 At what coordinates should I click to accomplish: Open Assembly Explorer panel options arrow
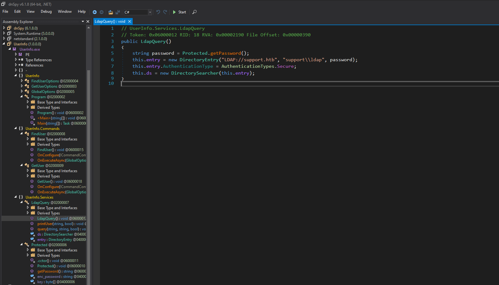pyautogui.click(x=83, y=21)
